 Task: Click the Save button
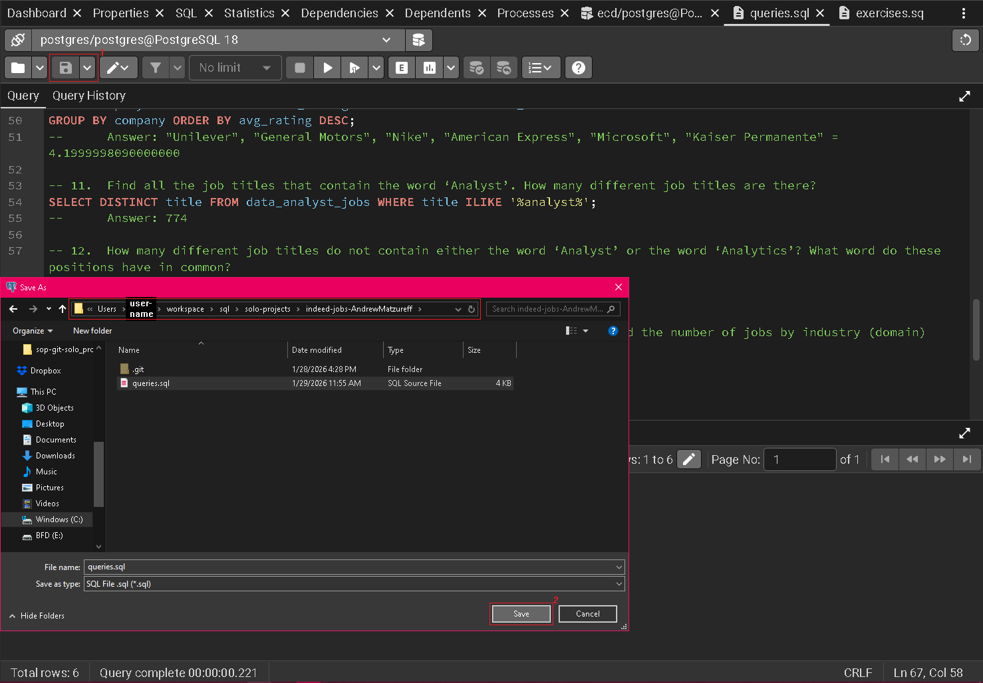[x=521, y=614]
